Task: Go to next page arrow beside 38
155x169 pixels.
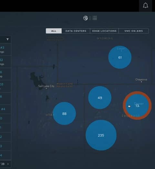Action: tap(8, 164)
